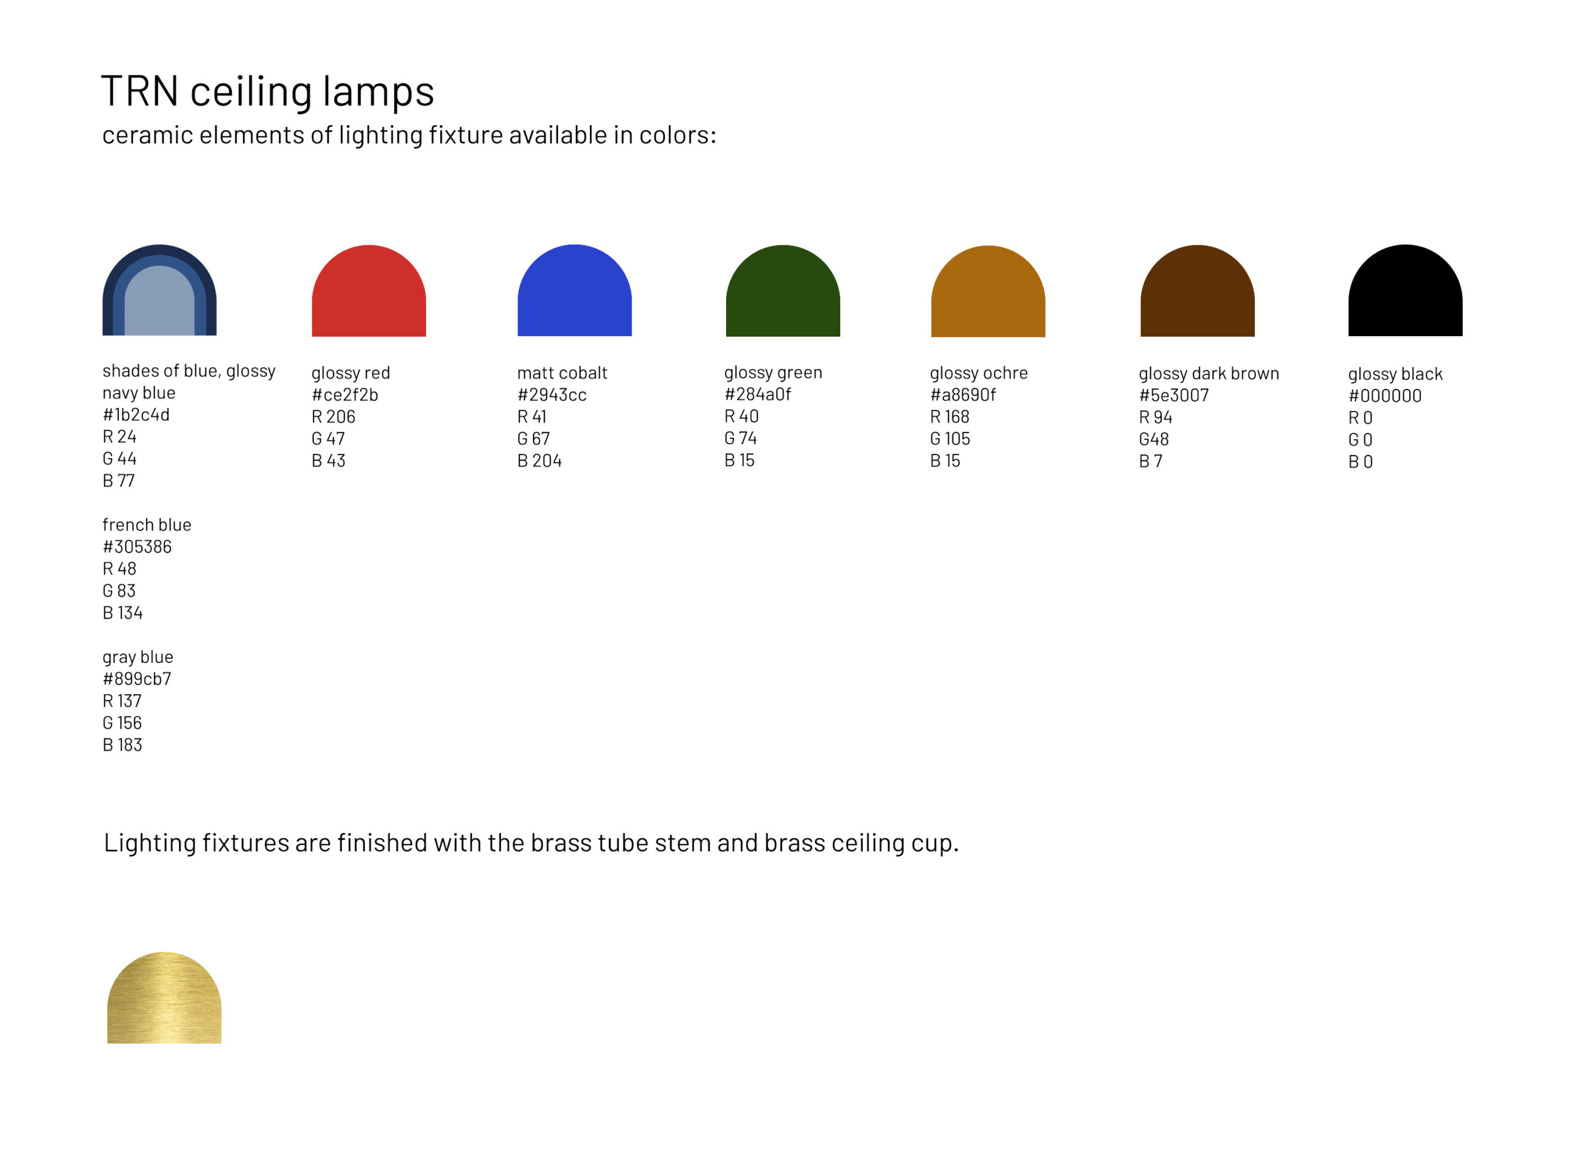Select the #284a0f green hex code

point(758,394)
